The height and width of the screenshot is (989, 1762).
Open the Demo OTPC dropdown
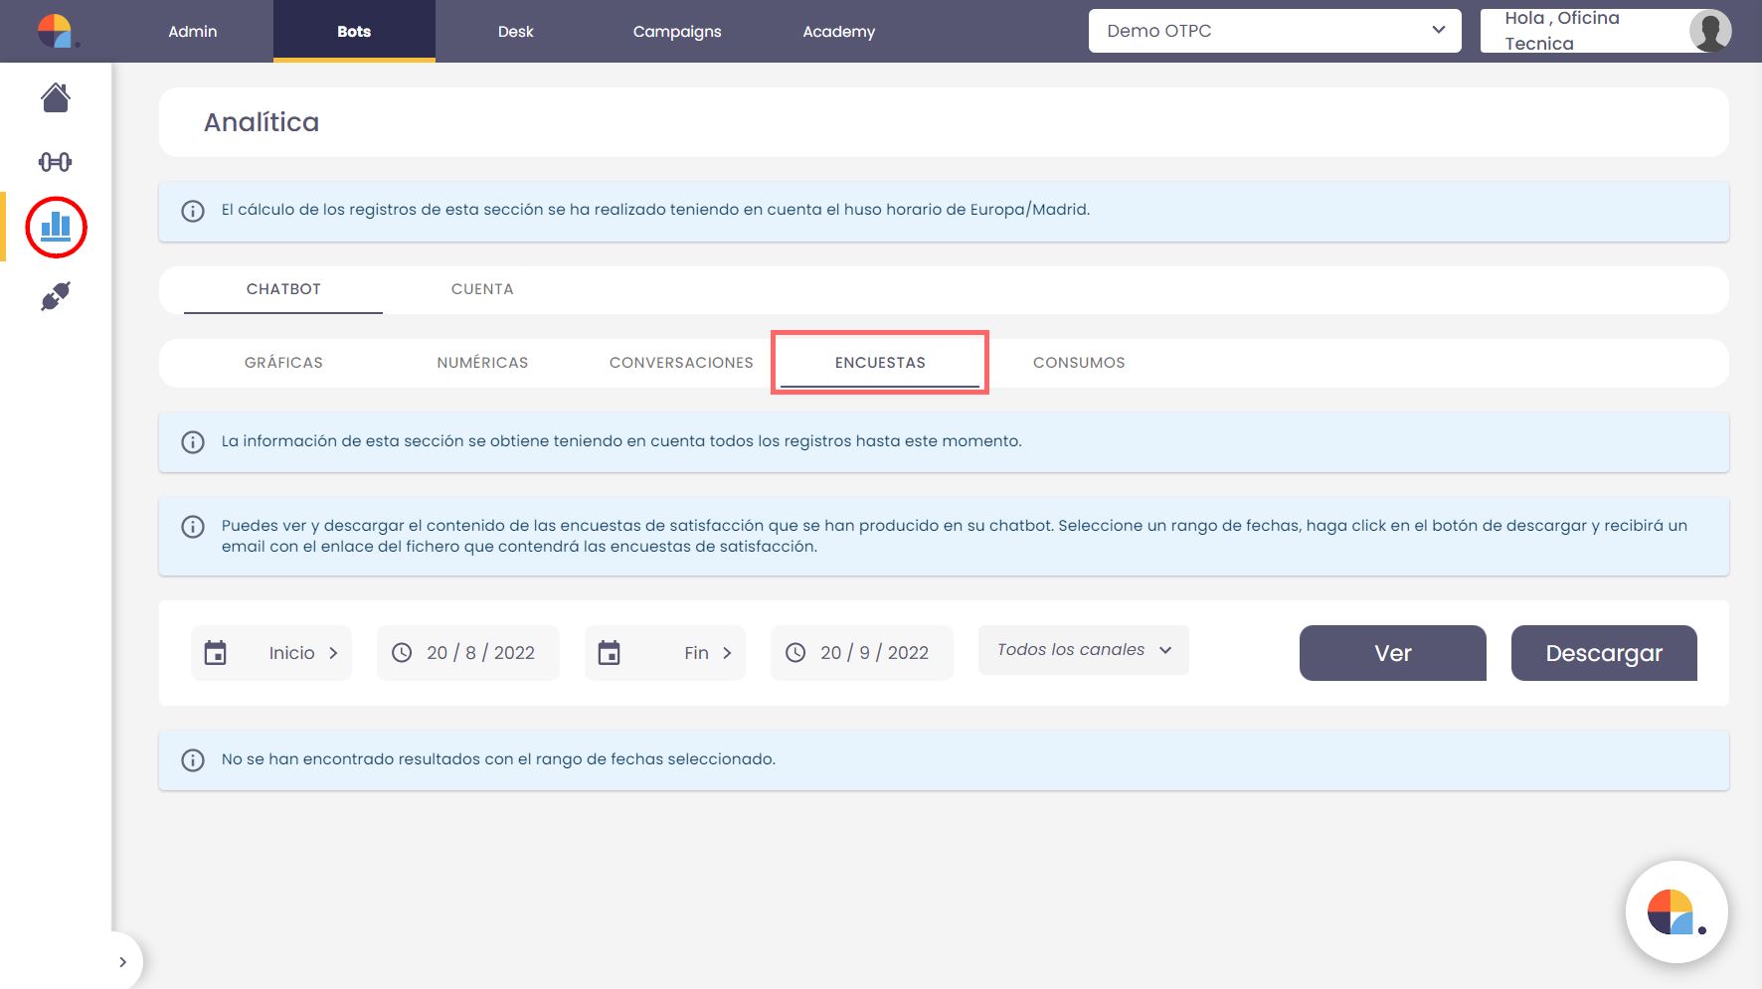(1274, 31)
